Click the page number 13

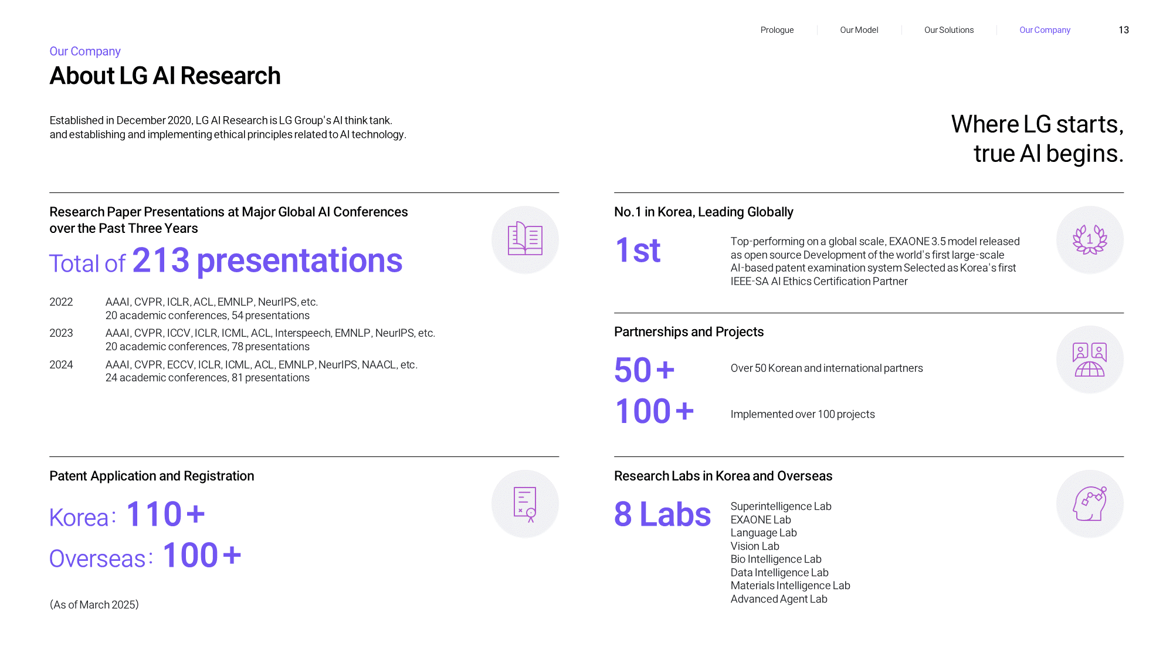click(x=1123, y=30)
